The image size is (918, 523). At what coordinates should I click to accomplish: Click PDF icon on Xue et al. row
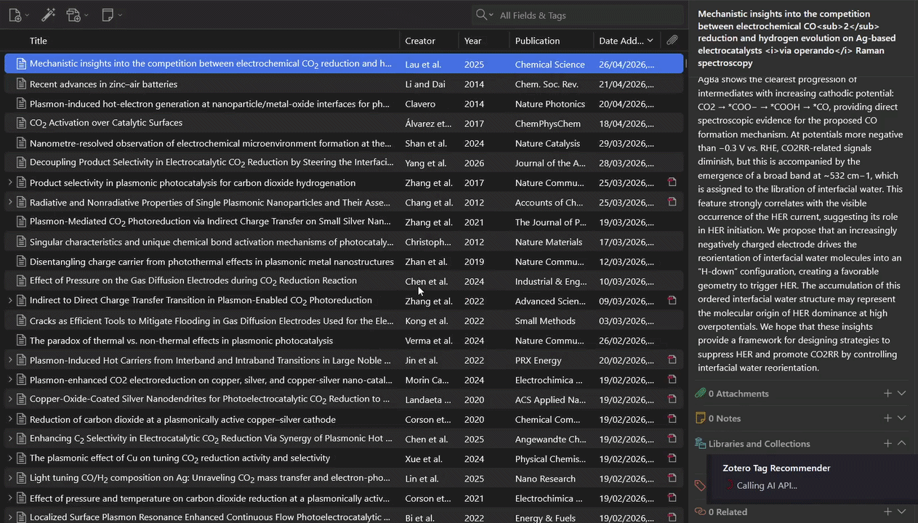pos(672,458)
